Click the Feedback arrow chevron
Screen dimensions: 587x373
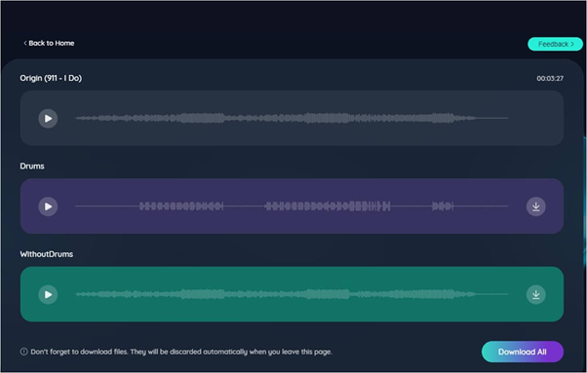coord(572,44)
